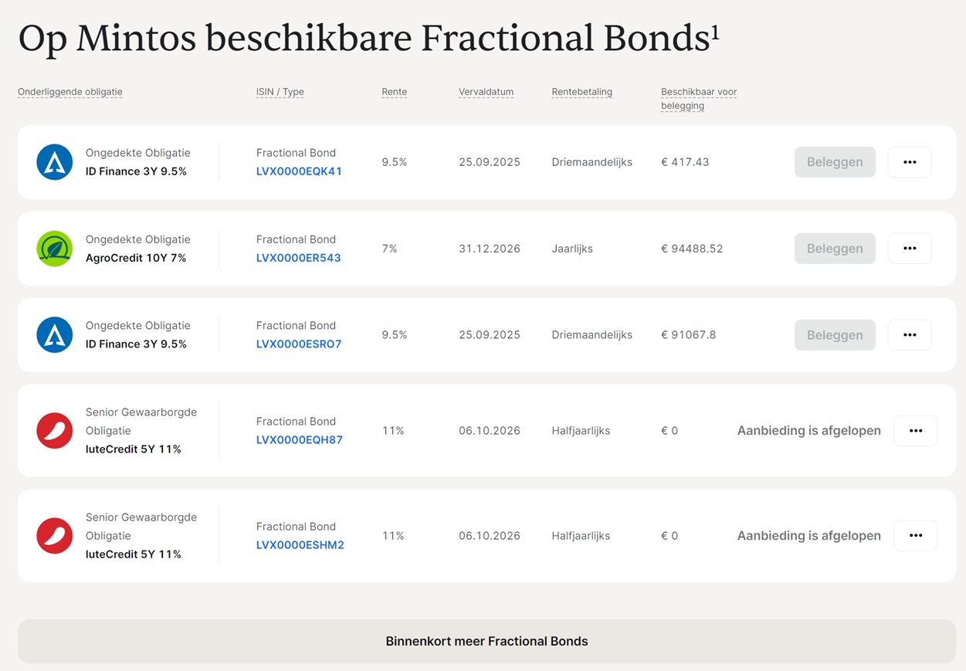Image resolution: width=966 pixels, height=671 pixels.
Task: Click the Rente column header
Action: pos(394,92)
